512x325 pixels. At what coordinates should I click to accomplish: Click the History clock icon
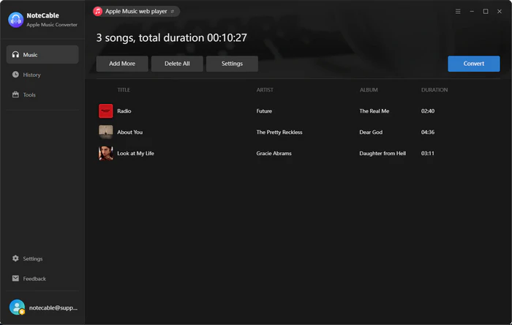tap(15, 75)
